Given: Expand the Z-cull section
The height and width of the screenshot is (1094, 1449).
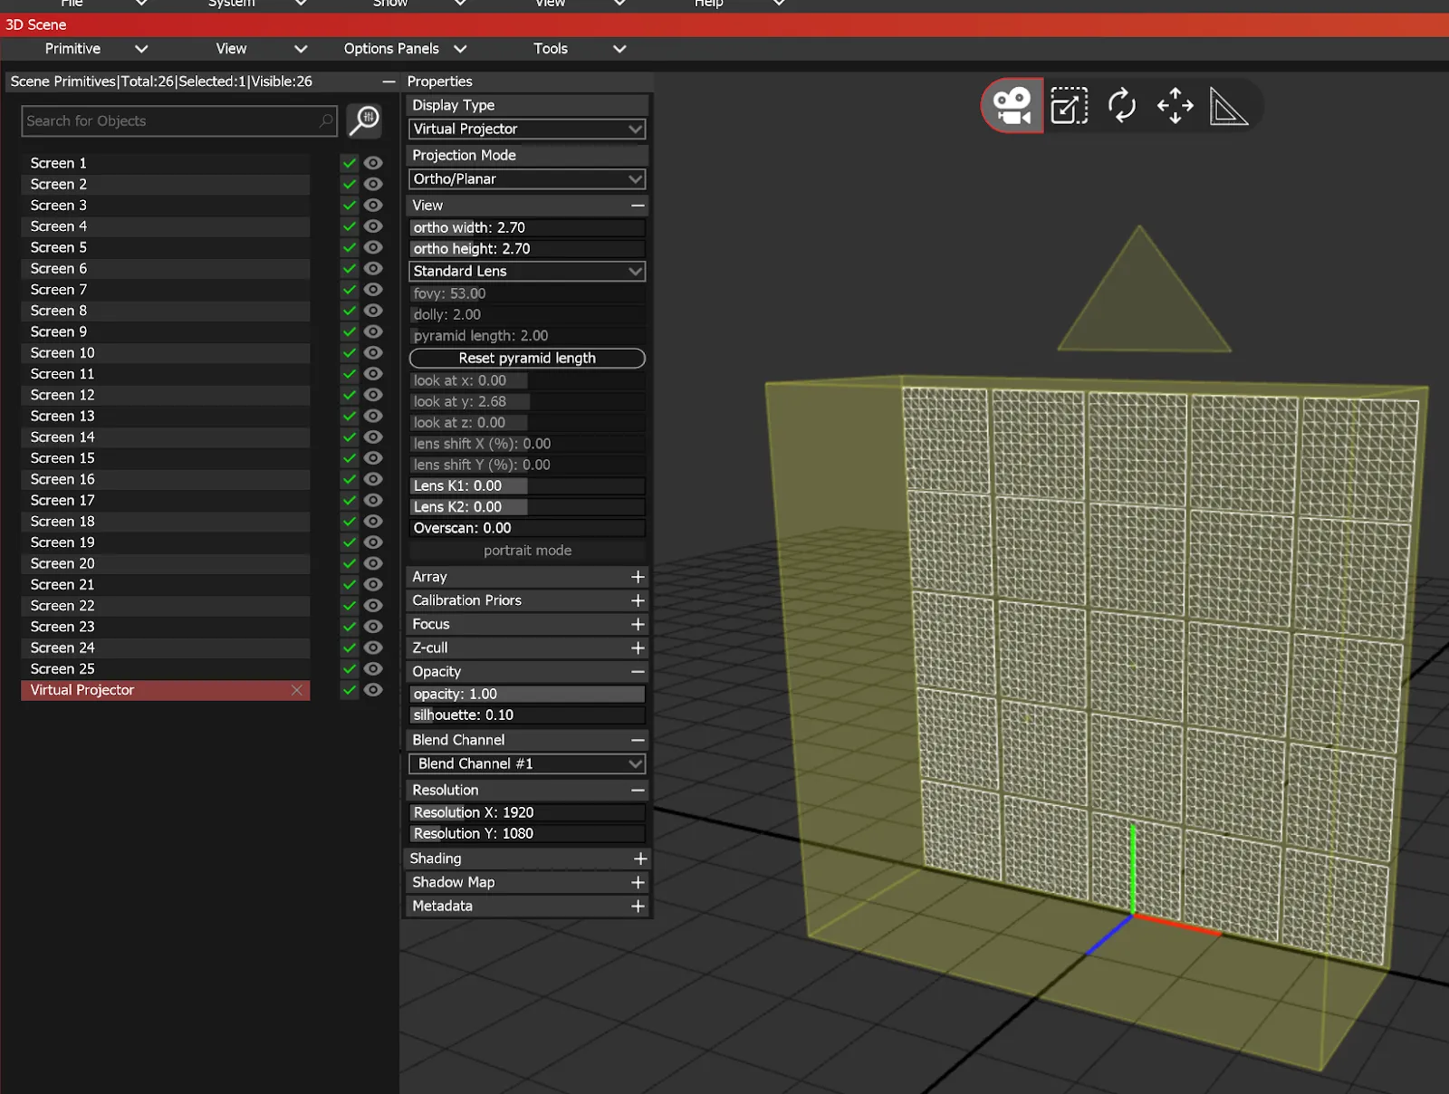Looking at the screenshot, I should coord(638,648).
